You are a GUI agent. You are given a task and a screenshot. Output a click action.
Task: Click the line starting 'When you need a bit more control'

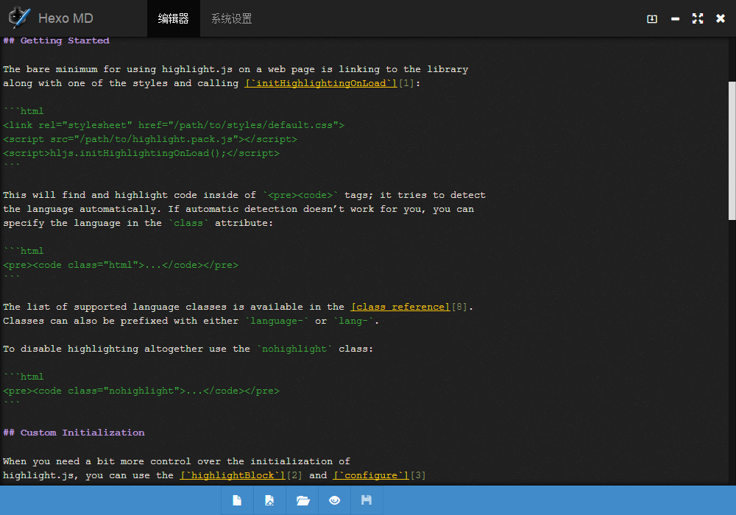tap(177, 461)
